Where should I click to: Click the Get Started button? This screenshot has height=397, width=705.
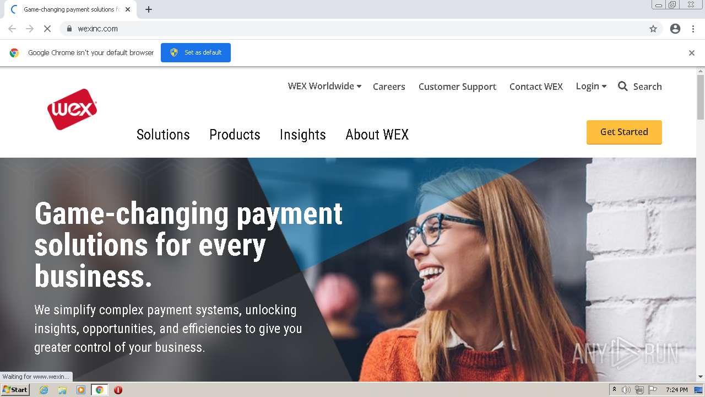[x=624, y=132]
